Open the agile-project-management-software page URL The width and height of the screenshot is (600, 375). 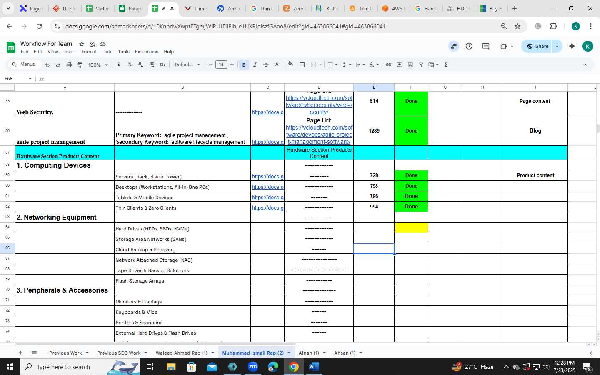pyautogui.click(x=319, y=135)
